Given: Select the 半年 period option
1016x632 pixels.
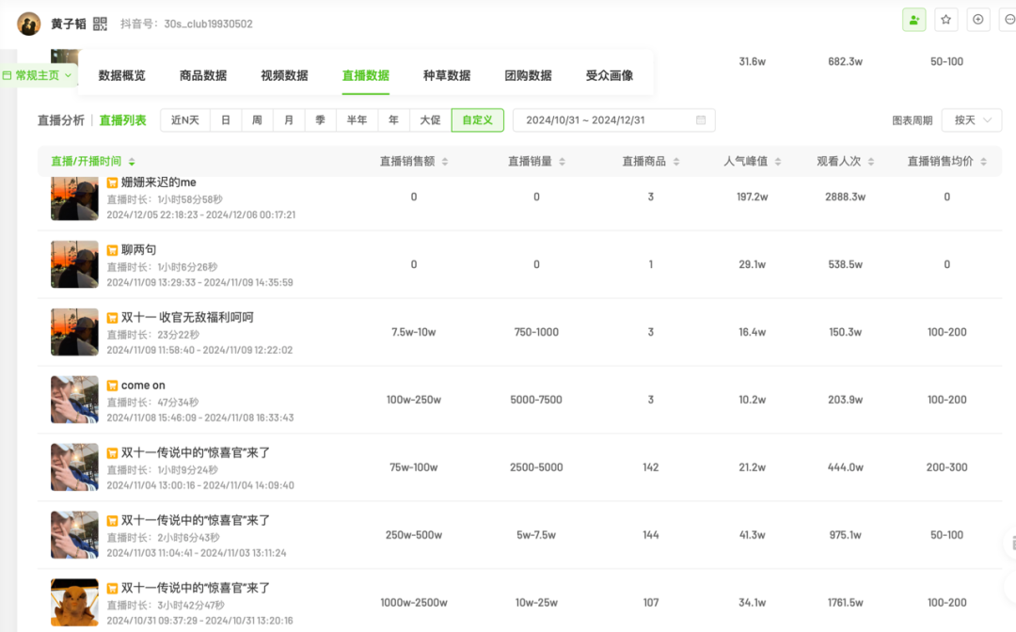Looking at the screenshot, I should tap(357, 120).
